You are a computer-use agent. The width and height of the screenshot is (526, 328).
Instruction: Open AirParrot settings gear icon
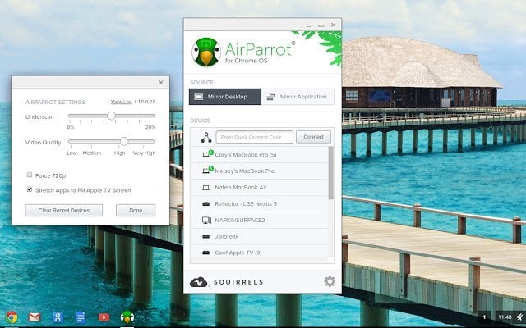click(x=330, y=281)
